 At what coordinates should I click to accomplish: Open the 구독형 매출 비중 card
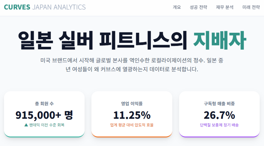click(x=219, y=114)
